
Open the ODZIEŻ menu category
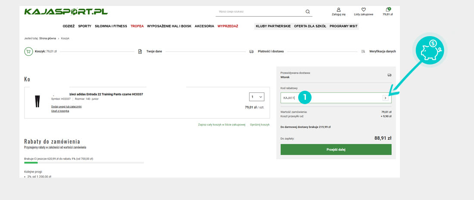(x=69, y=26)
